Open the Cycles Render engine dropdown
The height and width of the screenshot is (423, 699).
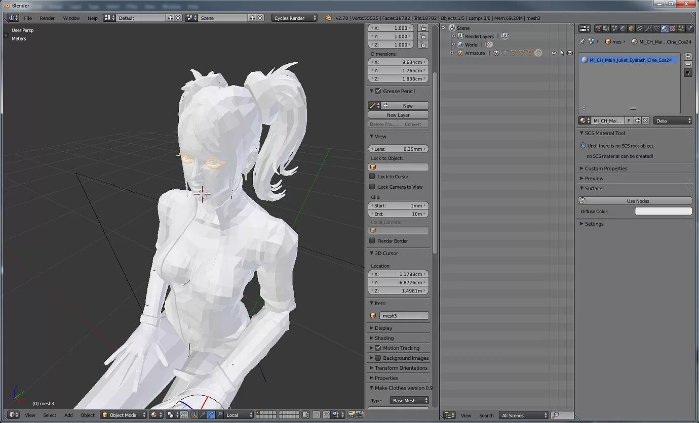(294, 18)
